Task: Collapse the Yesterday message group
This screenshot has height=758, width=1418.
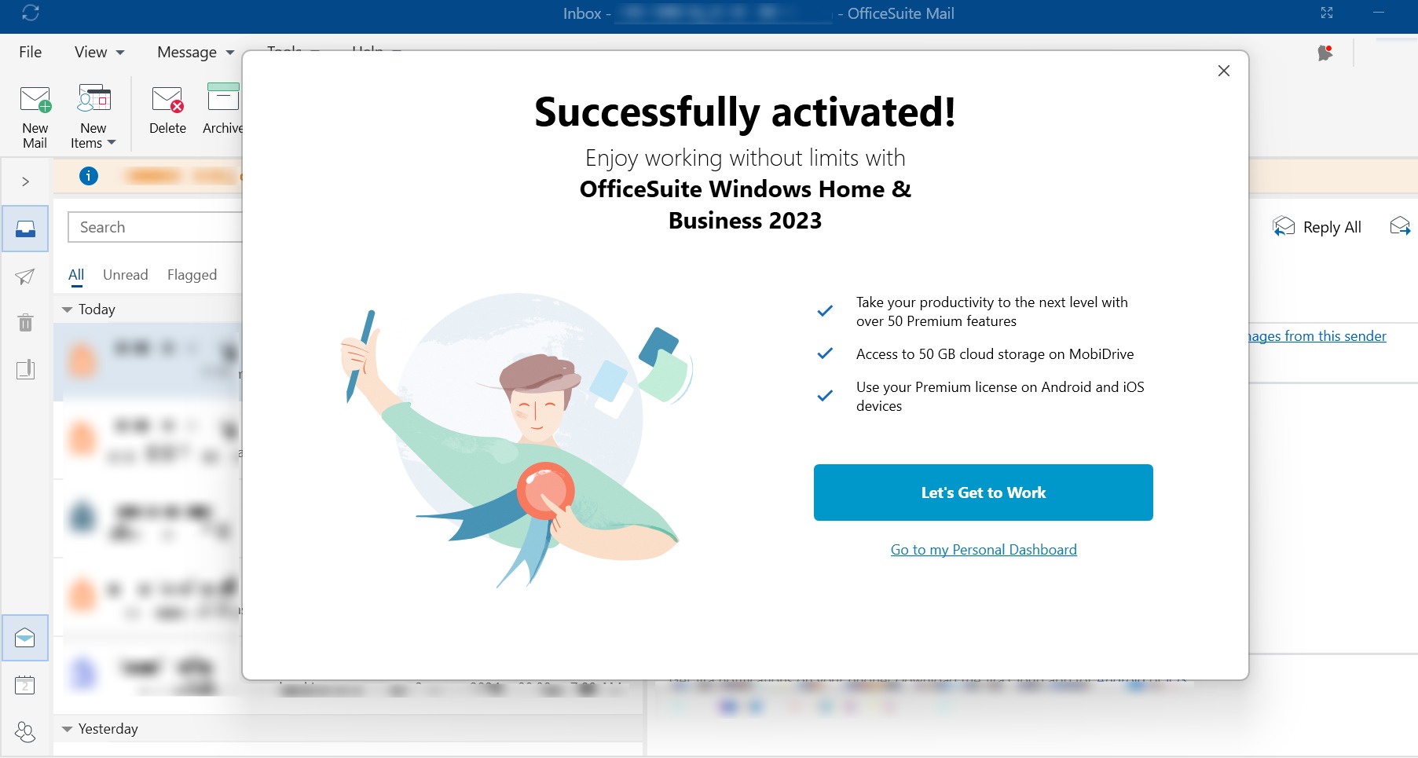Action: 68,729
